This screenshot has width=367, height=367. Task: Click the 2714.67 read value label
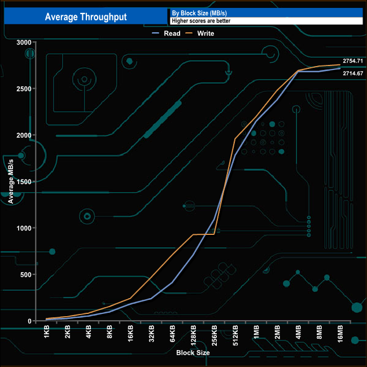[x=353, y=73]
